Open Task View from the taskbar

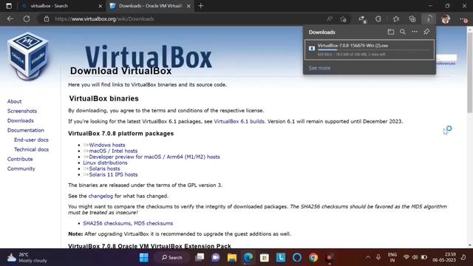point(200,258)
